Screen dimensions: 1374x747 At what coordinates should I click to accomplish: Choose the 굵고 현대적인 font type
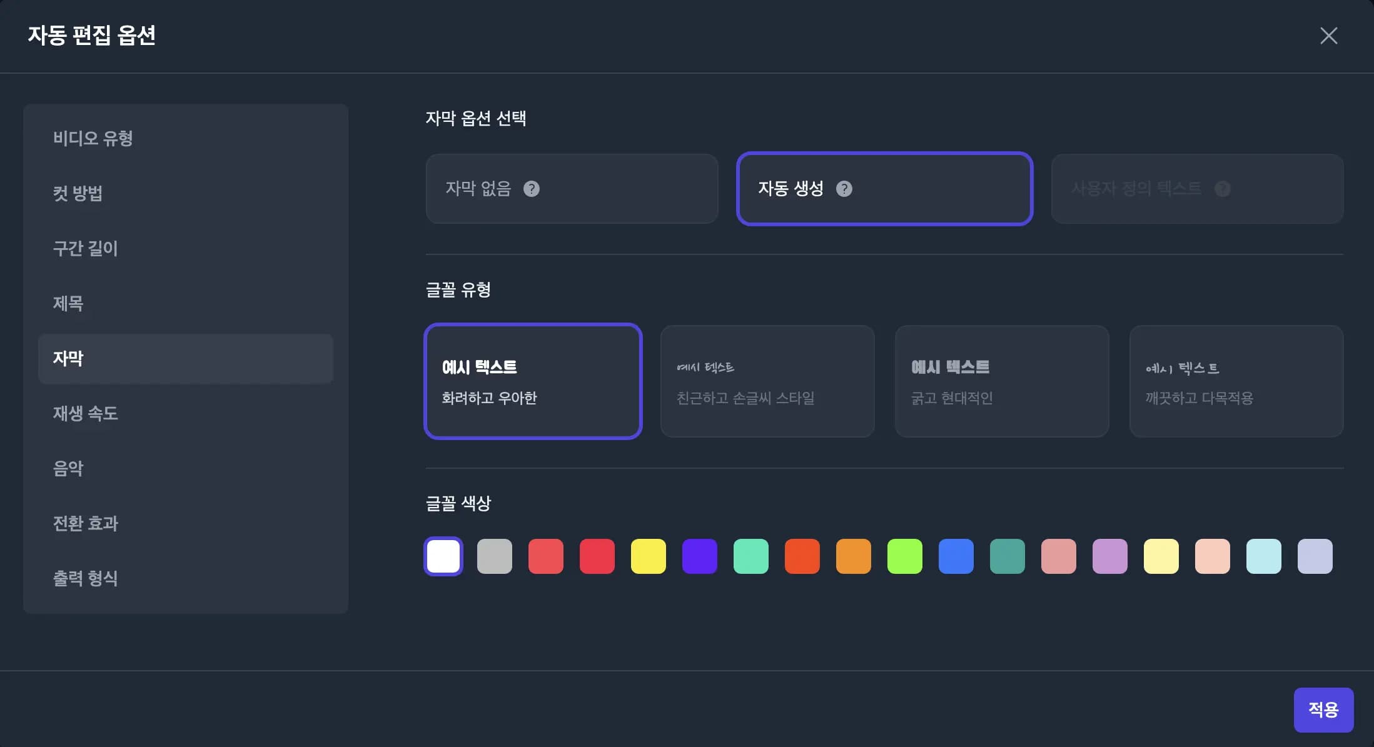1001,381
